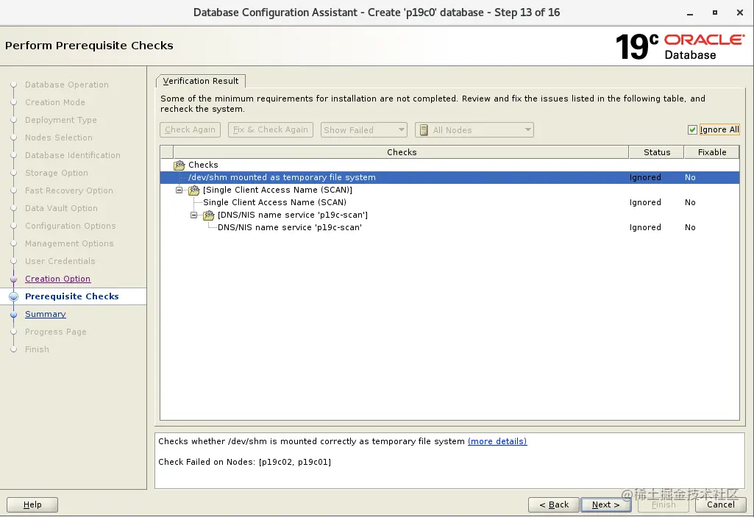This screenshot has width=754, height=517.
Task: Go Back to the previous step
Action: 553,504
